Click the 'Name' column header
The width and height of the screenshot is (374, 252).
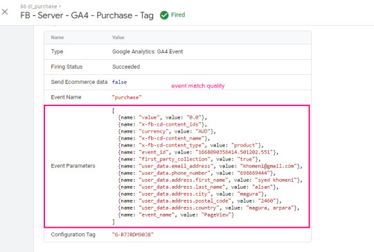57,37
